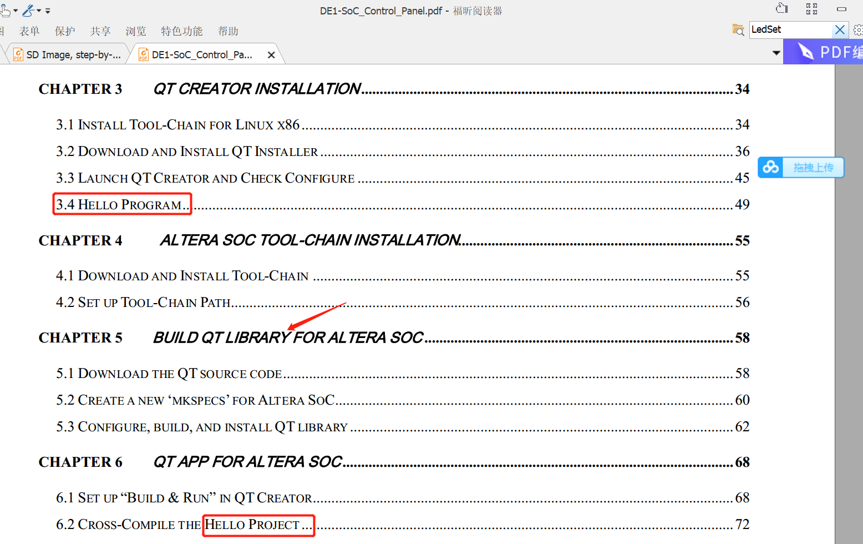Open search settings gear icon
Image resolution: width=863 pixels, height=544 pixels.
(858, 29)
